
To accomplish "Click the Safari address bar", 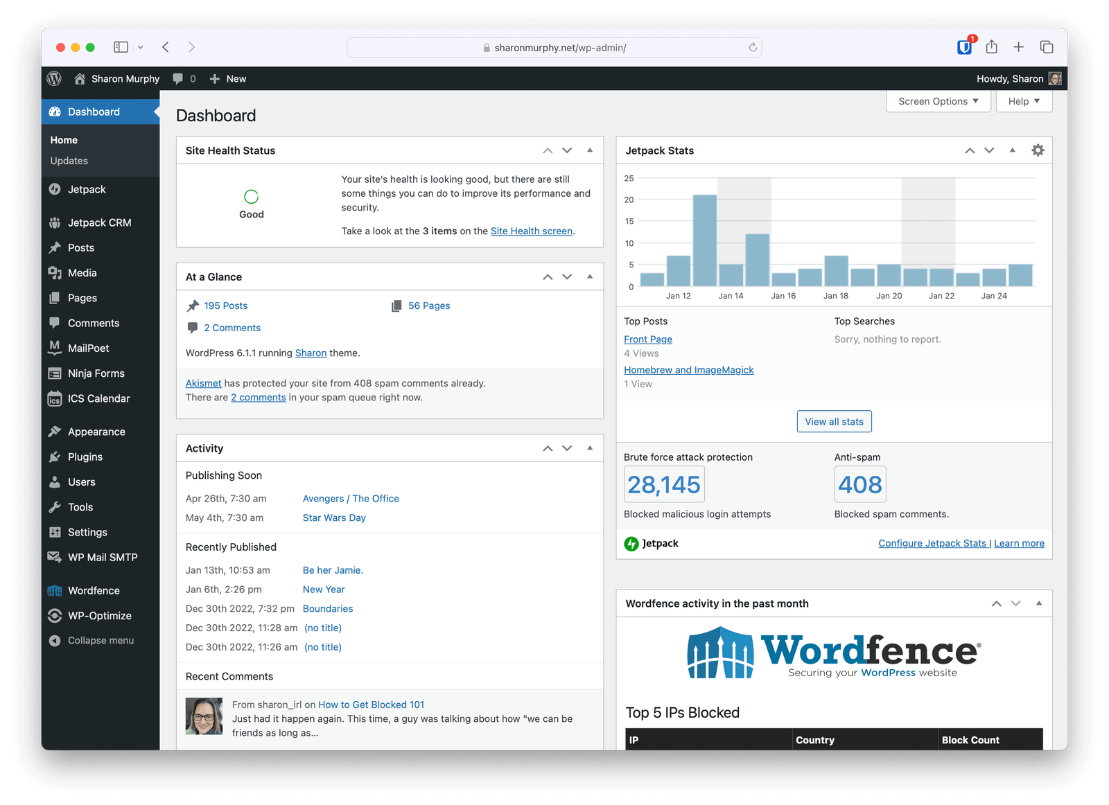I will 554,48.
